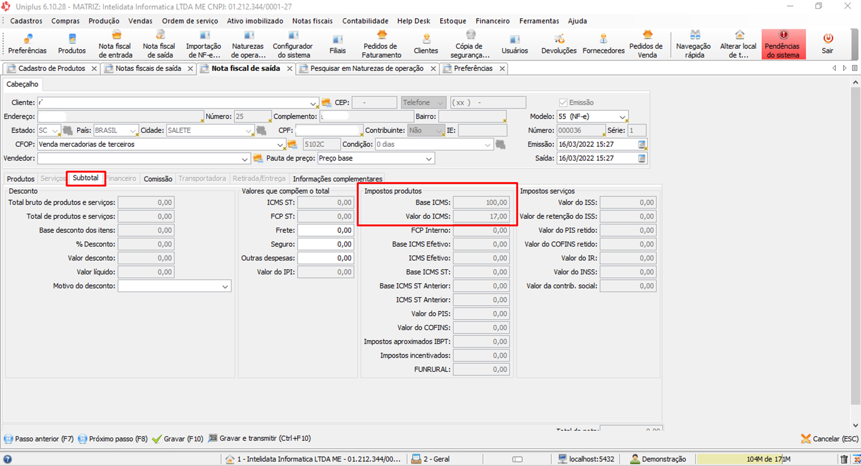861x466 pixels.
Task: Open Configurador do sistema
Action: 293,44
